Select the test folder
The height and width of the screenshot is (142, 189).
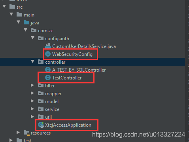click(27, 140)
